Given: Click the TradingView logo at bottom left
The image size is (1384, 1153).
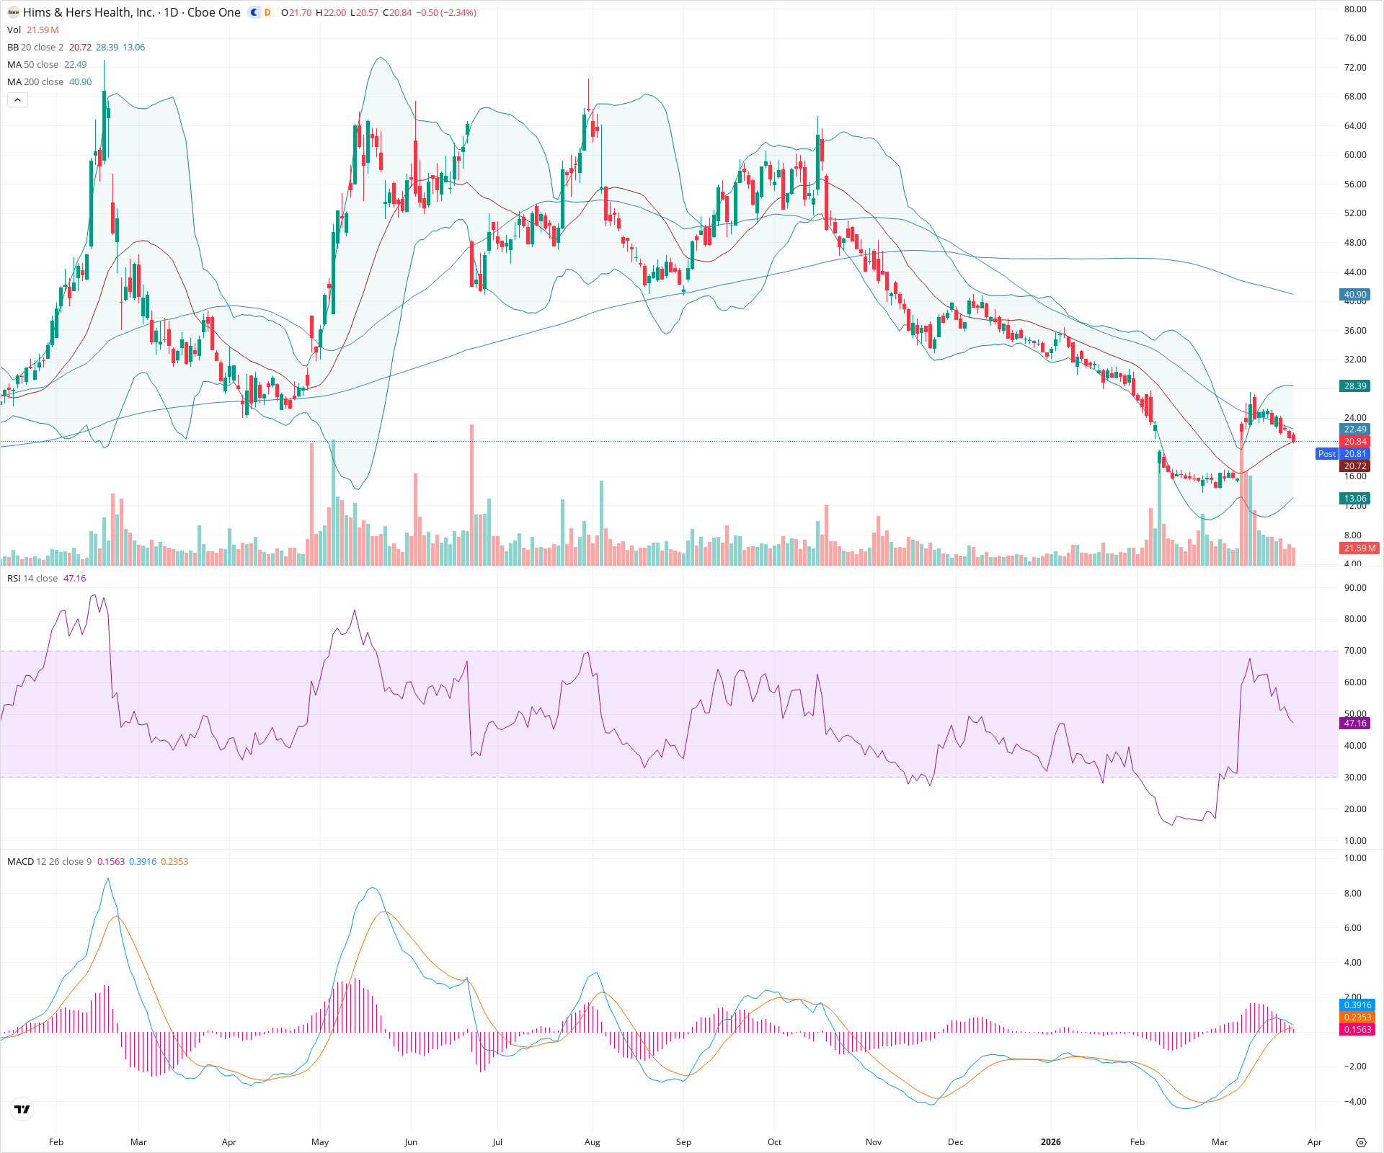Looking at the screenshot, I should click(22, 1109).
